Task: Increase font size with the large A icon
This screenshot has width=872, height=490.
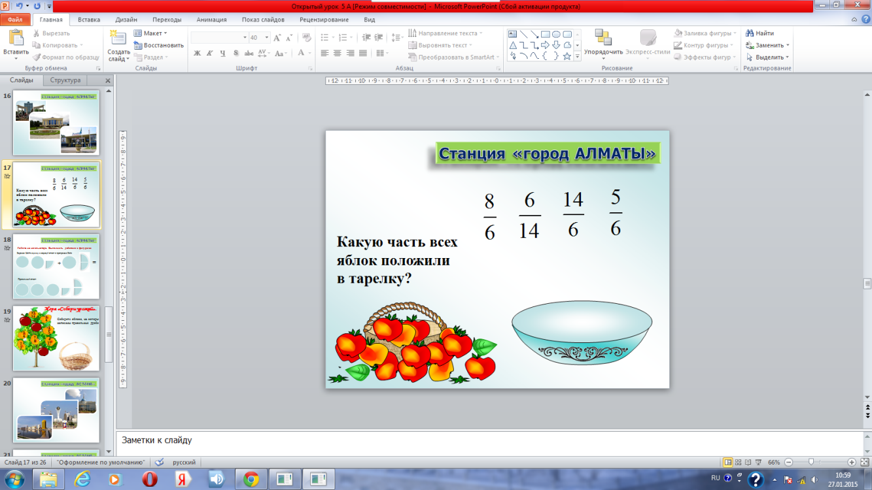Action: [277, 37]
